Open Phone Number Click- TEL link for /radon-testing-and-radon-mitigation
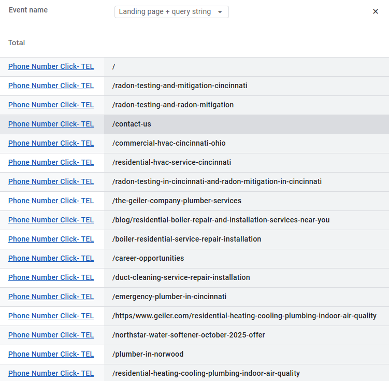The height and width of the screenshot is (381, 389). tap(51, 105)
